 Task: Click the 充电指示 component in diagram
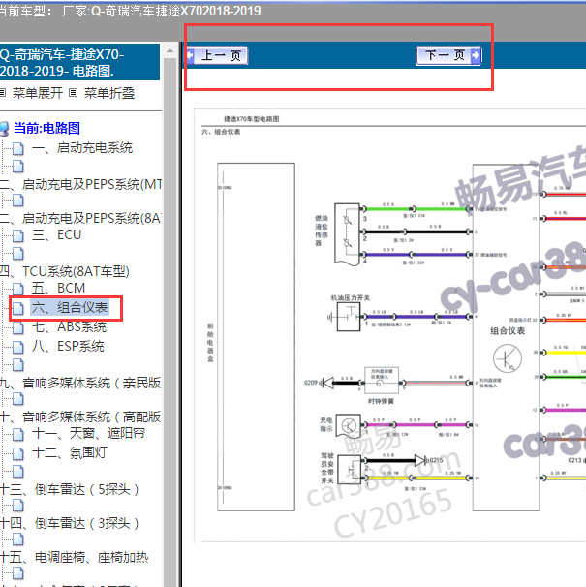[x=349, y=425]
